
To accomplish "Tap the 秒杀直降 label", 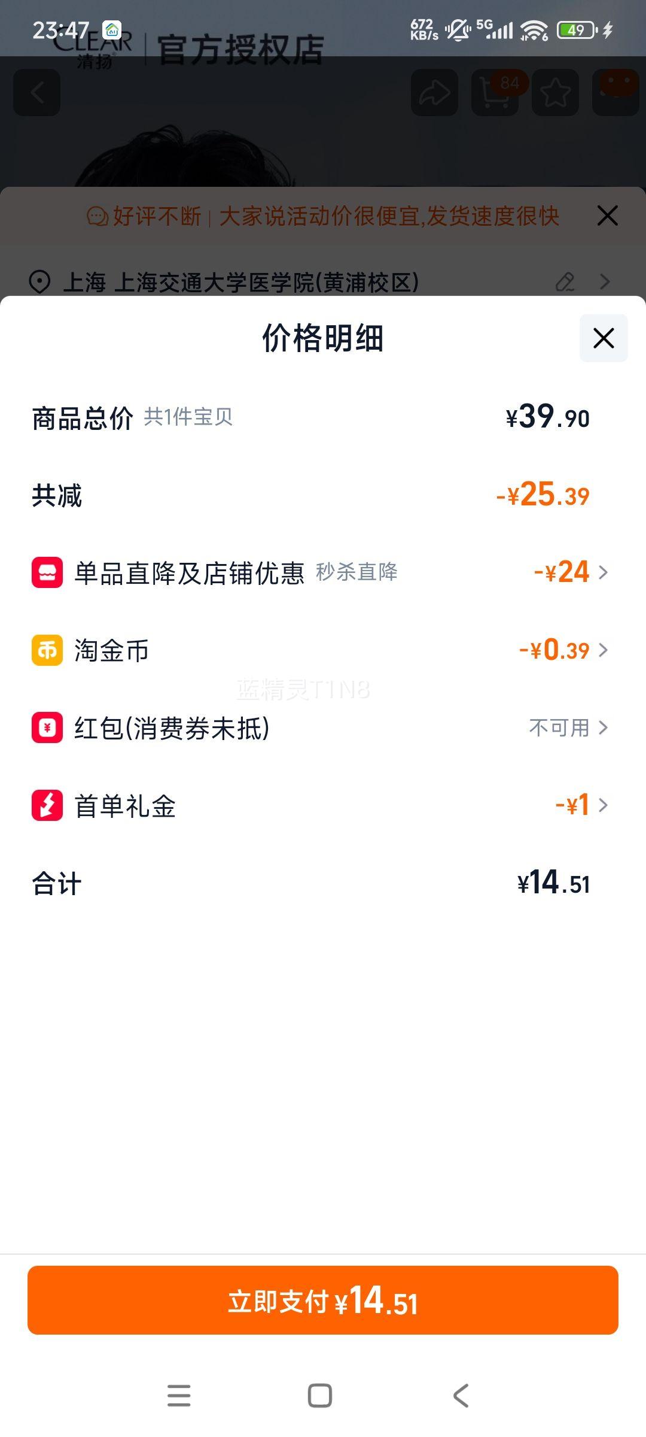I will 356,572.
